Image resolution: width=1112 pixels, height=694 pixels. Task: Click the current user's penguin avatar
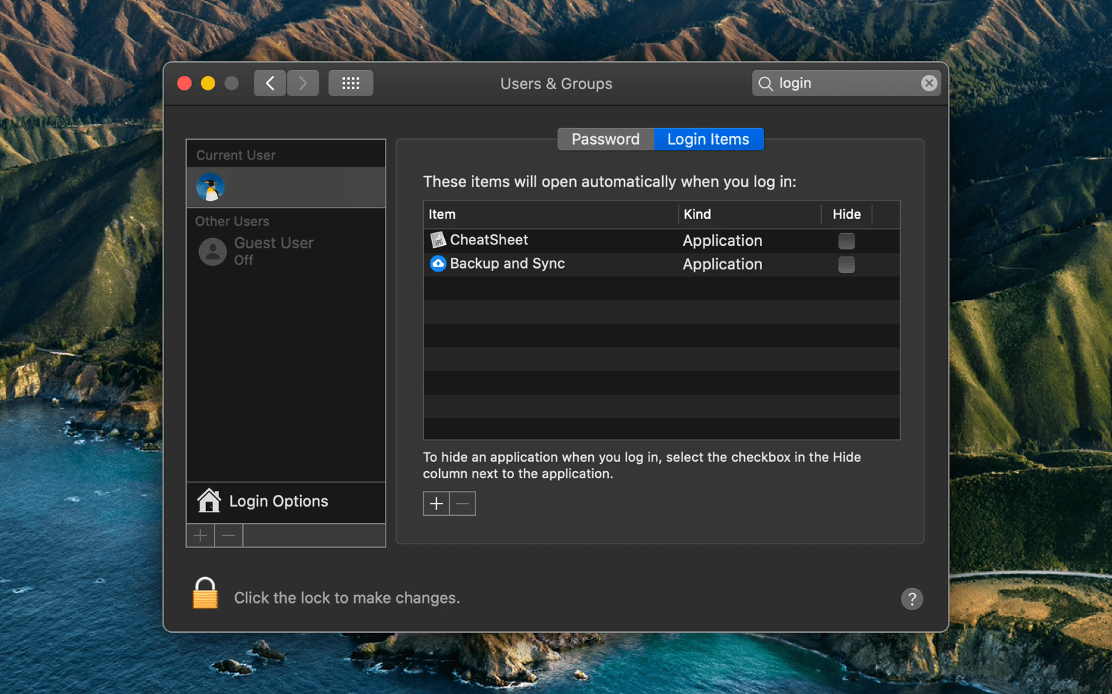210,187
